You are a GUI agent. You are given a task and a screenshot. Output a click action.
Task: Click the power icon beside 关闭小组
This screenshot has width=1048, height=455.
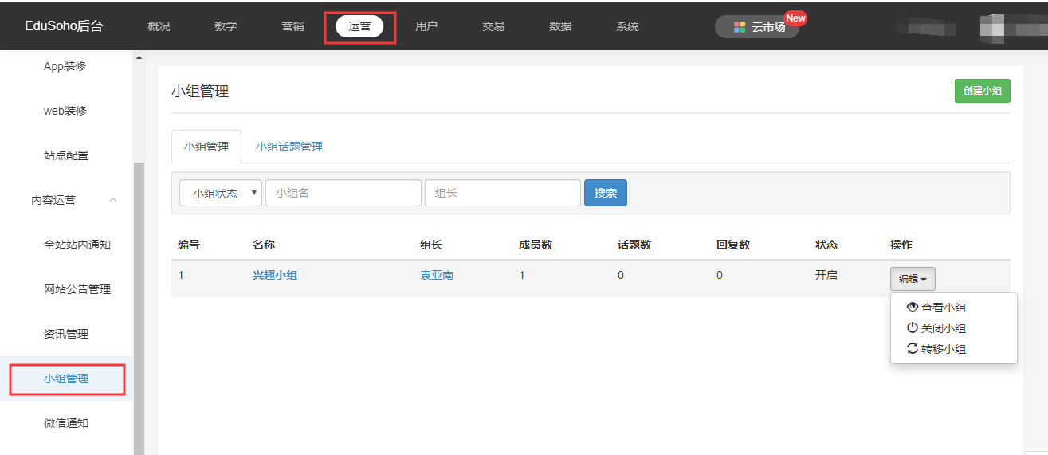[913, 328]
